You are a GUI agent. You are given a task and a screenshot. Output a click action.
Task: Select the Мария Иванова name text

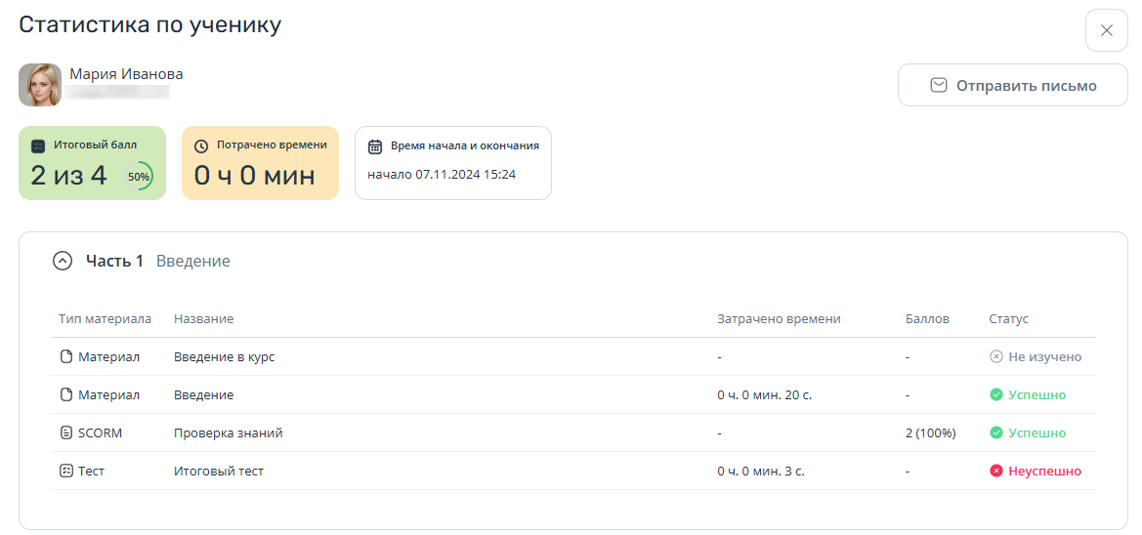tap(127, 73)
